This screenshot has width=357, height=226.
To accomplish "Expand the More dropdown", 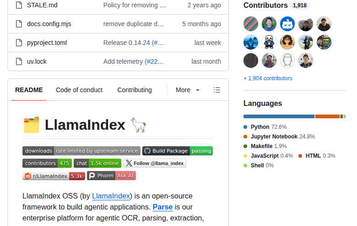I will (x=188, y=90).
